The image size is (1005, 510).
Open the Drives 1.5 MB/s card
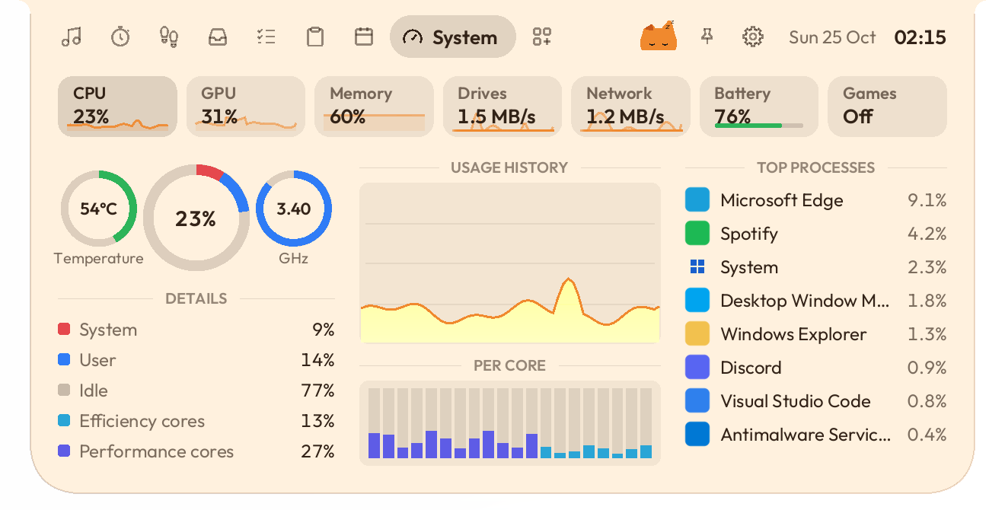click(x=502, y=107)
